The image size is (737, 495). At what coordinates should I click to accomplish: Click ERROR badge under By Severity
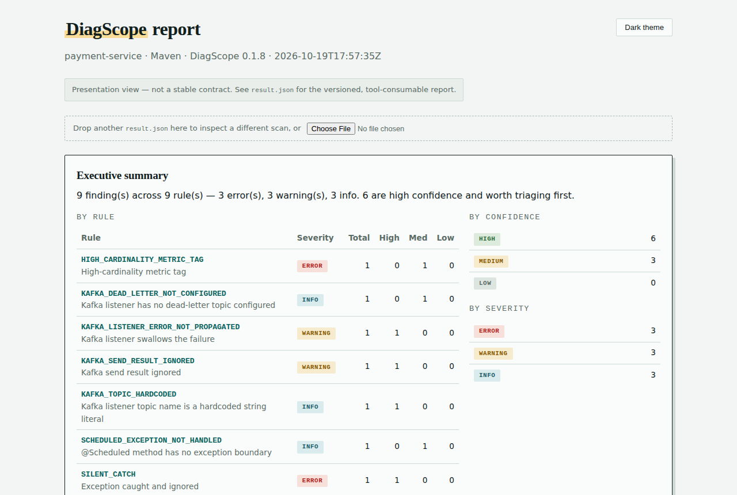pyautogui.click(x=489, y=331)
